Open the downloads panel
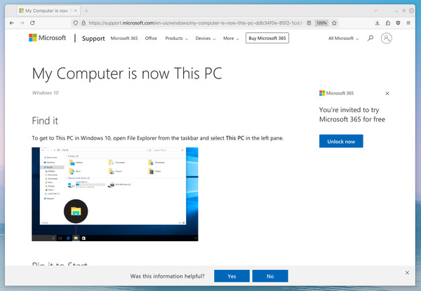421x291 pixels. (377, 23)
